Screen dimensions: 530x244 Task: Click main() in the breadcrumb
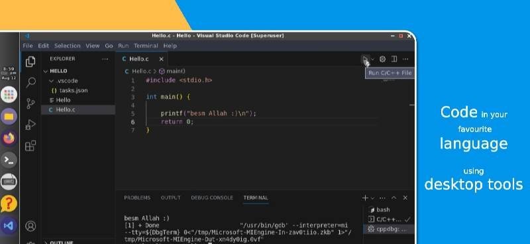pyautogui.click(x=176, y=71)
